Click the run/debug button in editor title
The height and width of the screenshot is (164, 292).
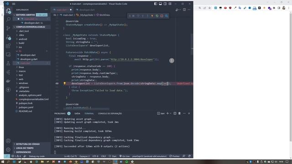(x=177, y=10)
